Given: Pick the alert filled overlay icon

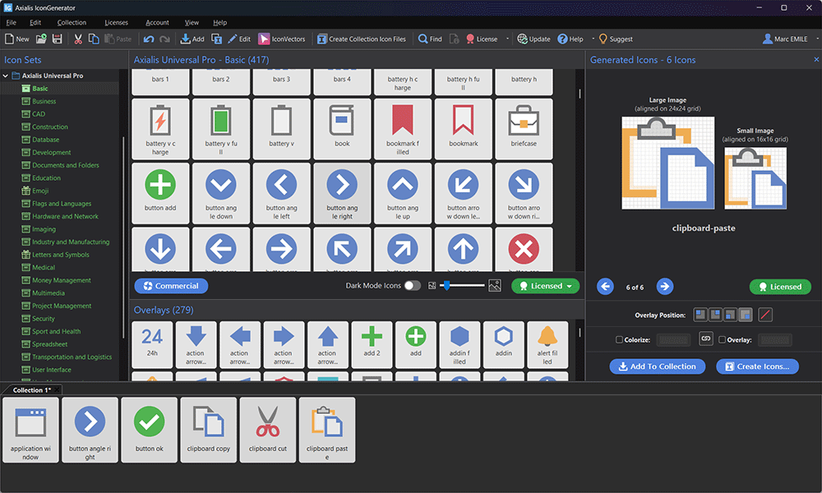Looking at the screenshot, I should coord(547,344).
